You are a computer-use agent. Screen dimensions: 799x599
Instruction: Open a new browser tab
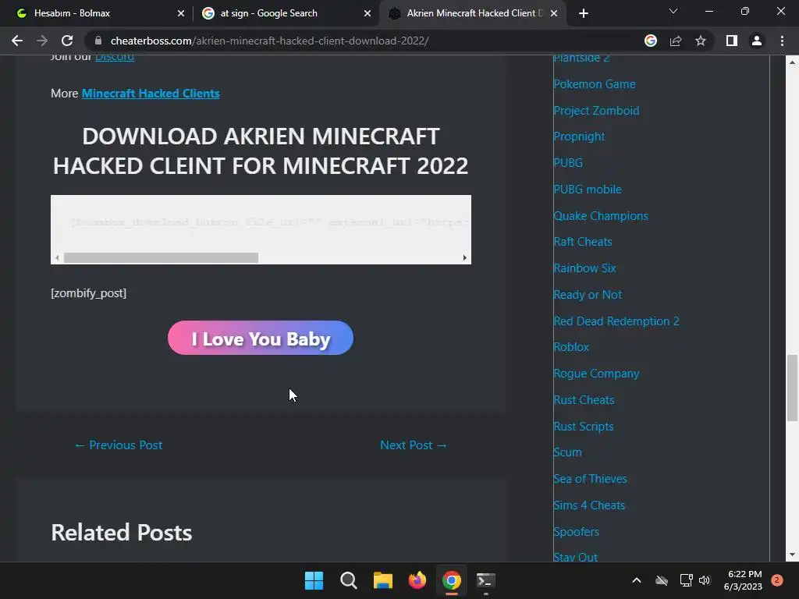(584, 13)
